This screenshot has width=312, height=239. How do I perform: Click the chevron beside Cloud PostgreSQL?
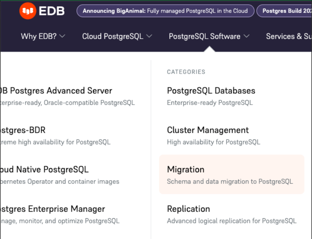pyautogui.click(x=149, y=36)
